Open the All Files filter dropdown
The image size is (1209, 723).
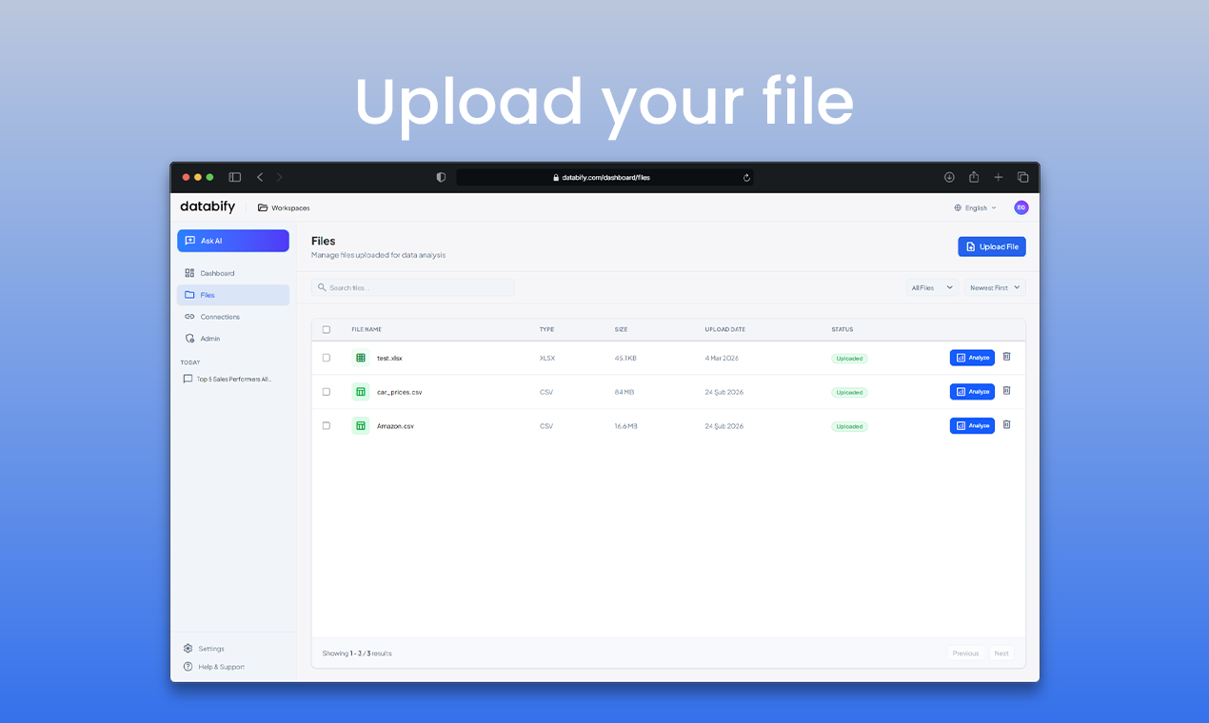[931, 286]
